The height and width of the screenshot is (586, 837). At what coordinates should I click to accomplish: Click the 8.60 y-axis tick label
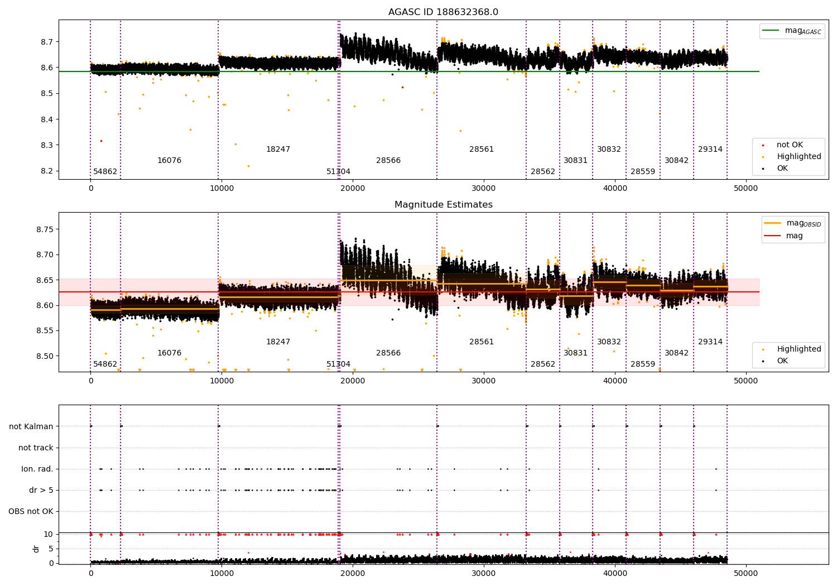44,306
